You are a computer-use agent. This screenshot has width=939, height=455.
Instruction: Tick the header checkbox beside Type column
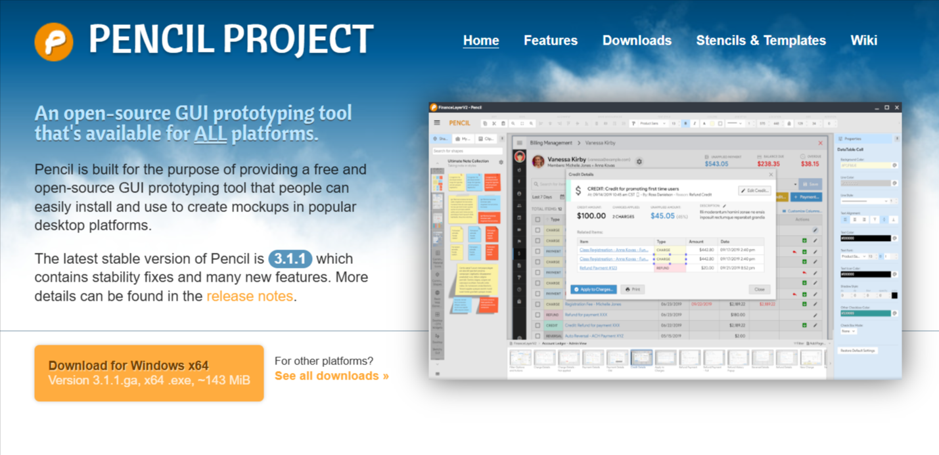(x=538, y=219)
